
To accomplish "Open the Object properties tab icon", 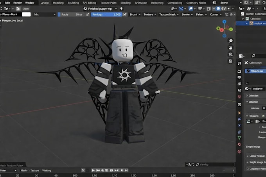I will pos(239,113).
